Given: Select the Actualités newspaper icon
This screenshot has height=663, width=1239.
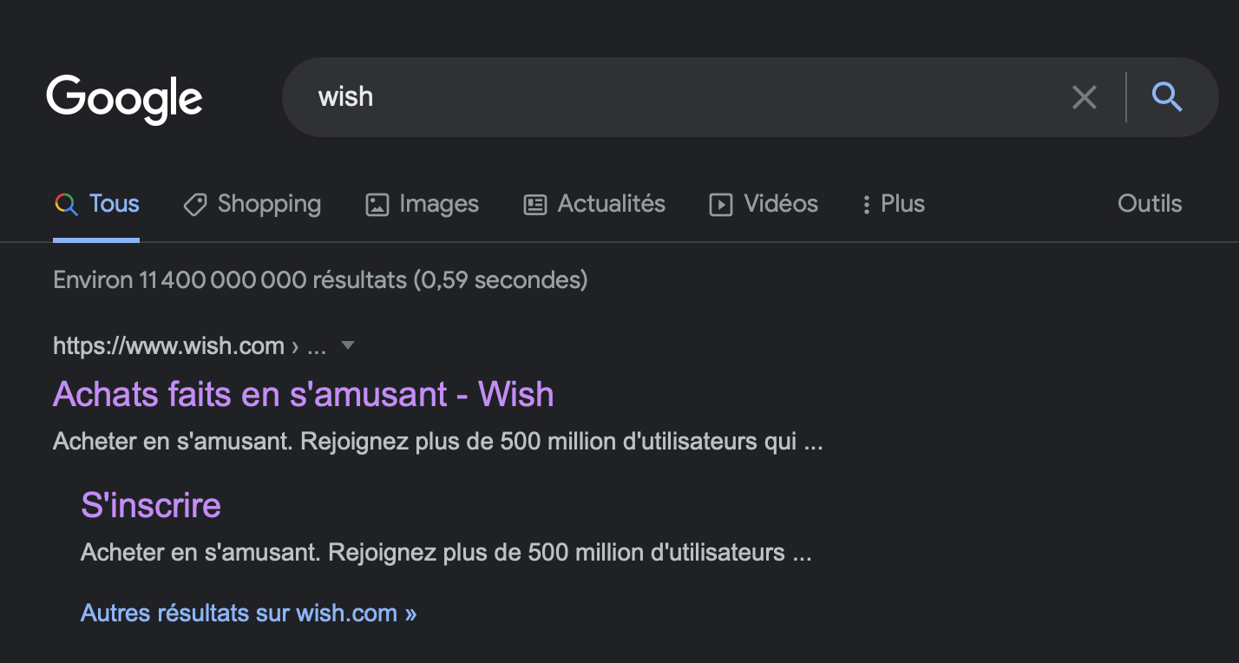Looking at the screenshot, I should (534, 203).
